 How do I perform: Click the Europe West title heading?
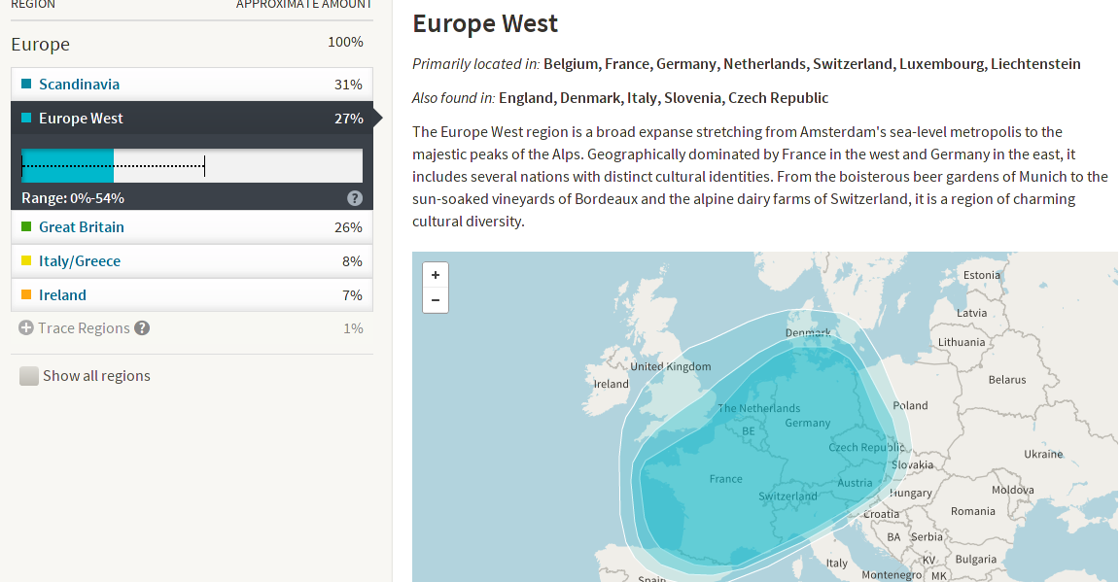click(x=485, y=23)
